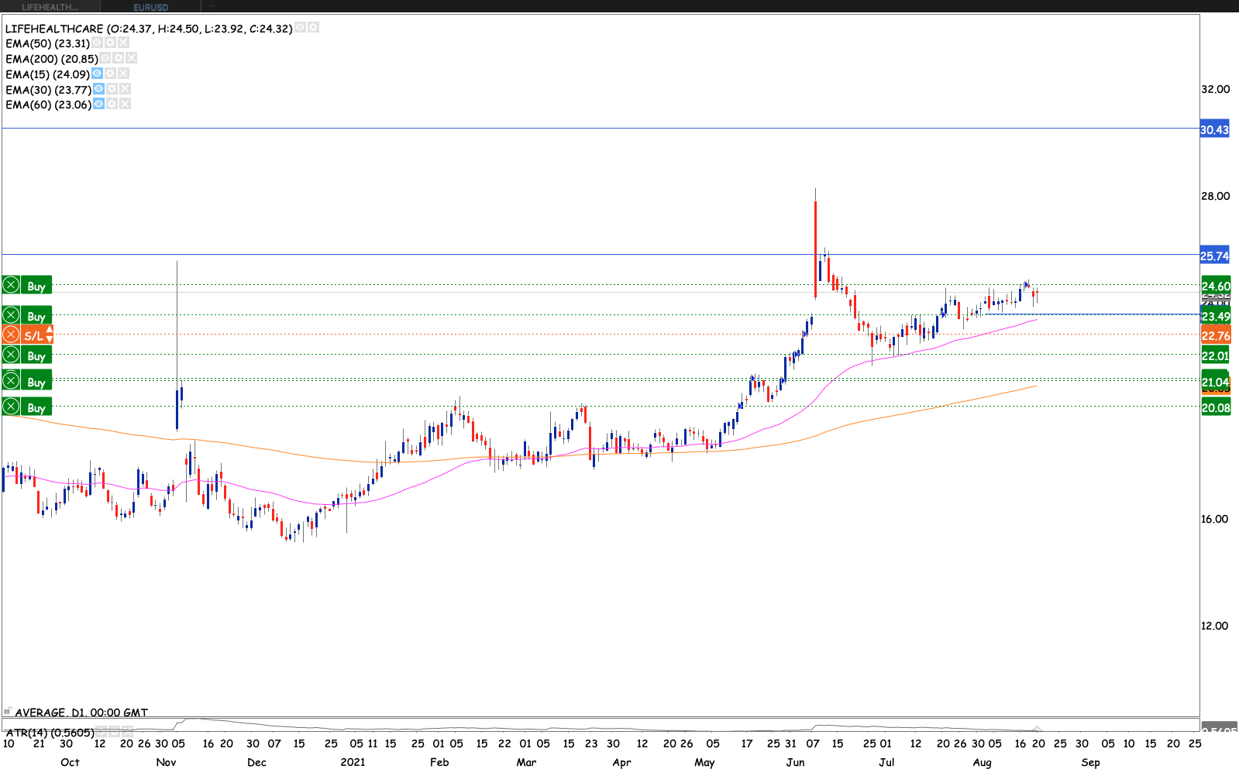The image size is (1239, 769).
Task: Cancel the Buy order at 24.60
Action: tap(11, 285)
